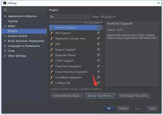The height and width of the screenshot is (115, 163).
Task: Click Install plugin from disk button
Action: (134, 96)
